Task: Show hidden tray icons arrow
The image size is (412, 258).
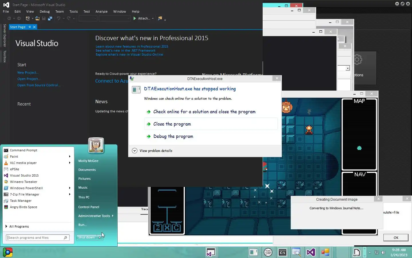Action: (370, 253)
